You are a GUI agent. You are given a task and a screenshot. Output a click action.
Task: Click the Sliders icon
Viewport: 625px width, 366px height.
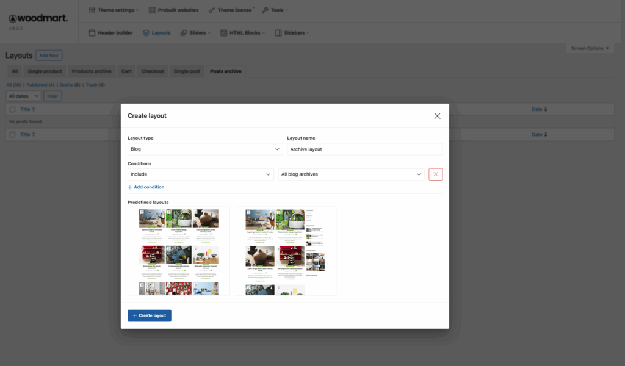pyautogui.click(x=184, y=33)
